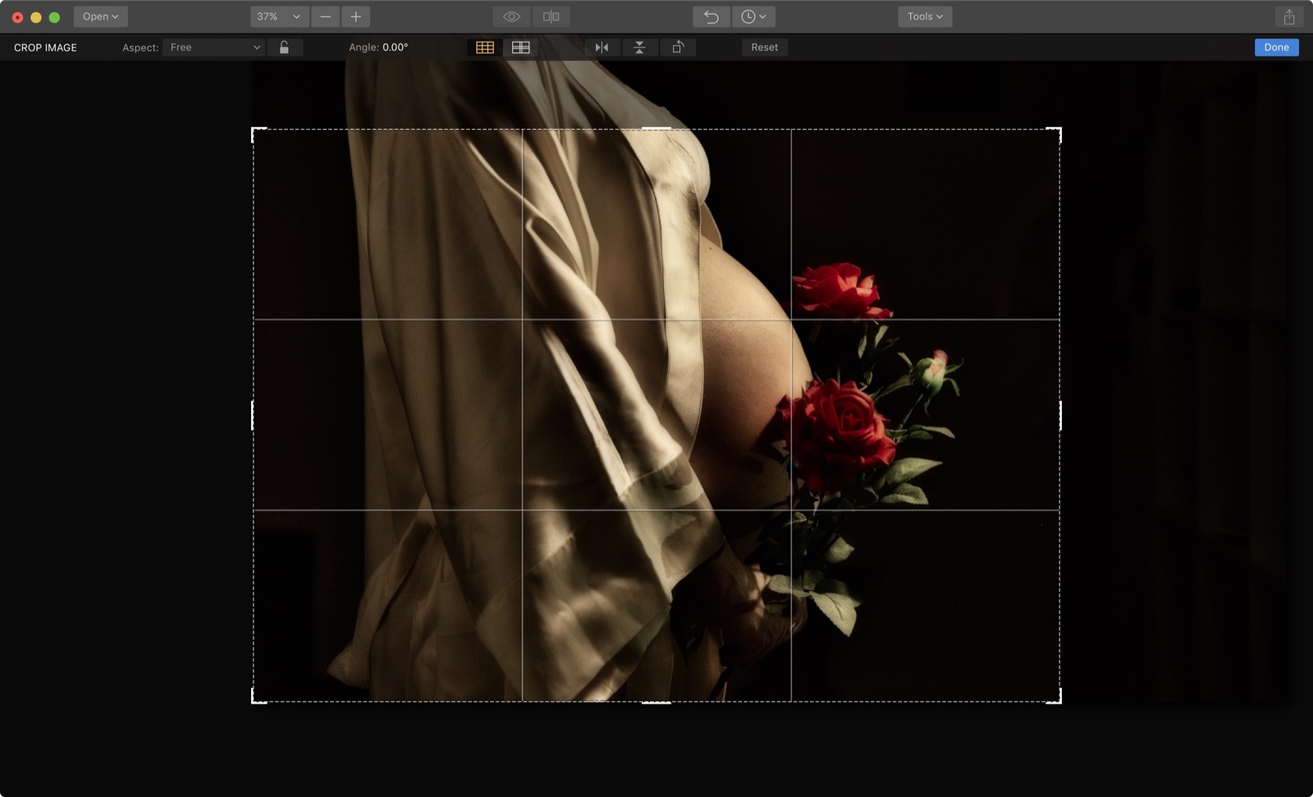Click the zoom out minus button
1313x797 pixels.
coord(326,16)
